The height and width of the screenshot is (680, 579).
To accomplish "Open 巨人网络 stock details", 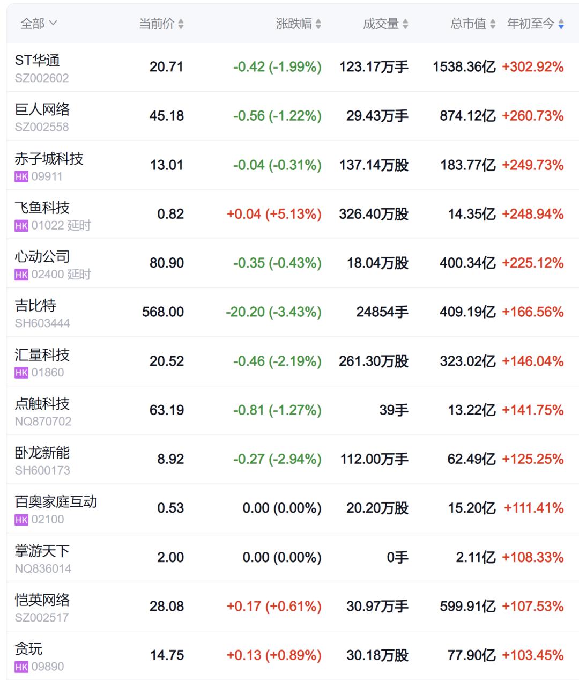I will click(42, 109).
